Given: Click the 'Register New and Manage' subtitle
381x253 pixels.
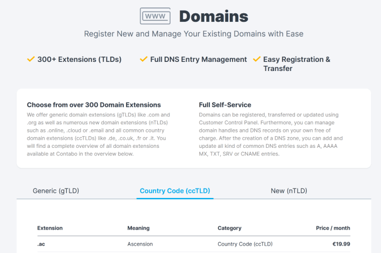Looking at the screenshot, I should [193, 34].
